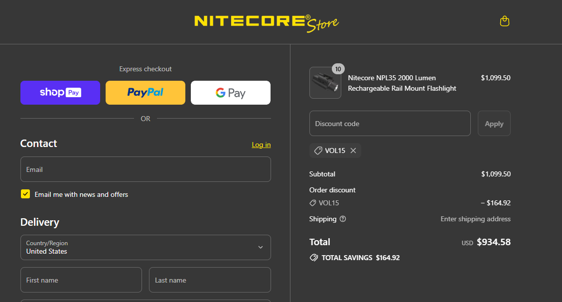Click the quantity badge showing 10
The image size is (562, 302).
(338, 69)
